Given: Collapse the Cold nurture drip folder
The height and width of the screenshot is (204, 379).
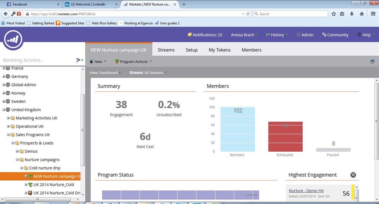Looking at the screenshot, I should pos(22,168).
